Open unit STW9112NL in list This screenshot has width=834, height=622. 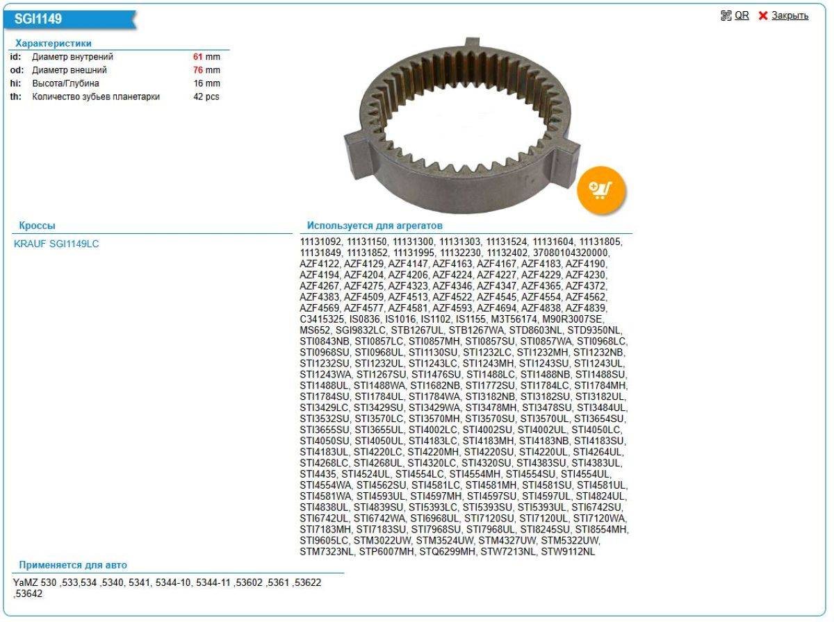(568, 552)
